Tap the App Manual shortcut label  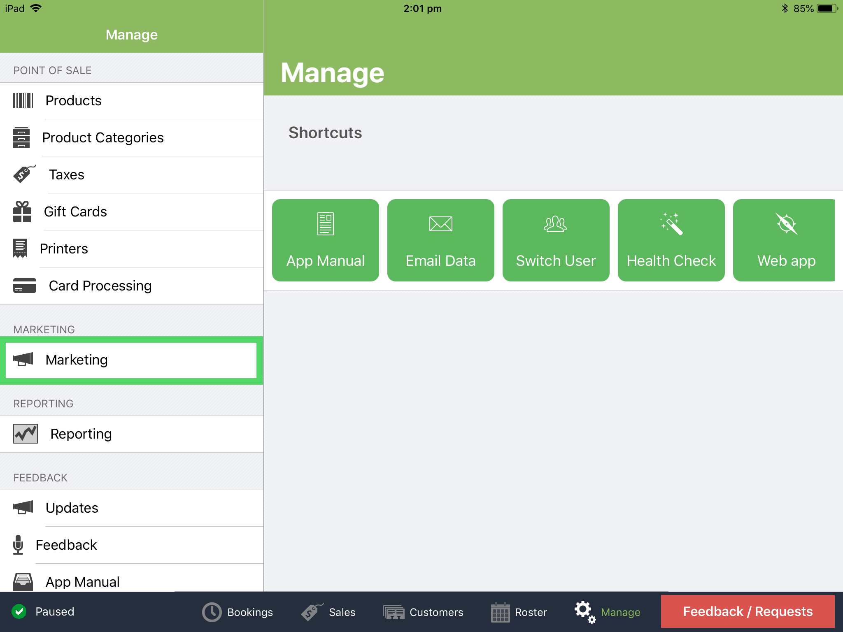tap(326, 261)
